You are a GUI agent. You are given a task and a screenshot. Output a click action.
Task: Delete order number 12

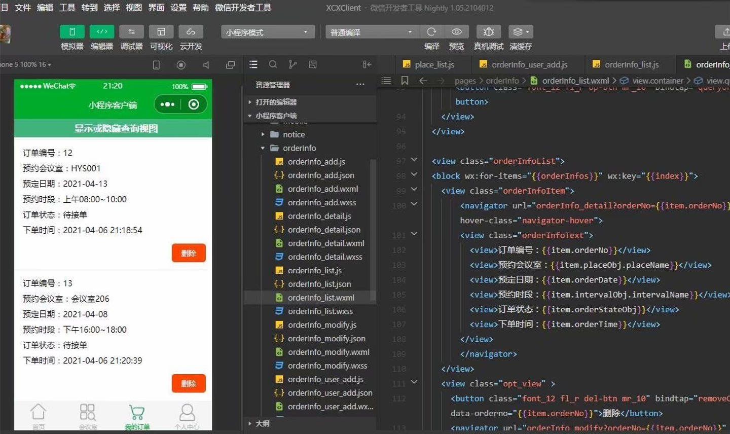click(x=189, y=253)
